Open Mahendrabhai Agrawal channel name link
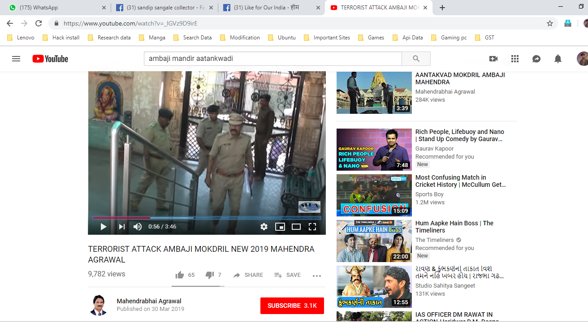The image size is (588, 323). click(x=149, y=301)
